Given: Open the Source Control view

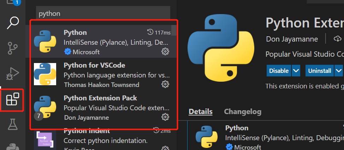Looking at the screenshot, I should pyautogui.click(x=13, y=48).
